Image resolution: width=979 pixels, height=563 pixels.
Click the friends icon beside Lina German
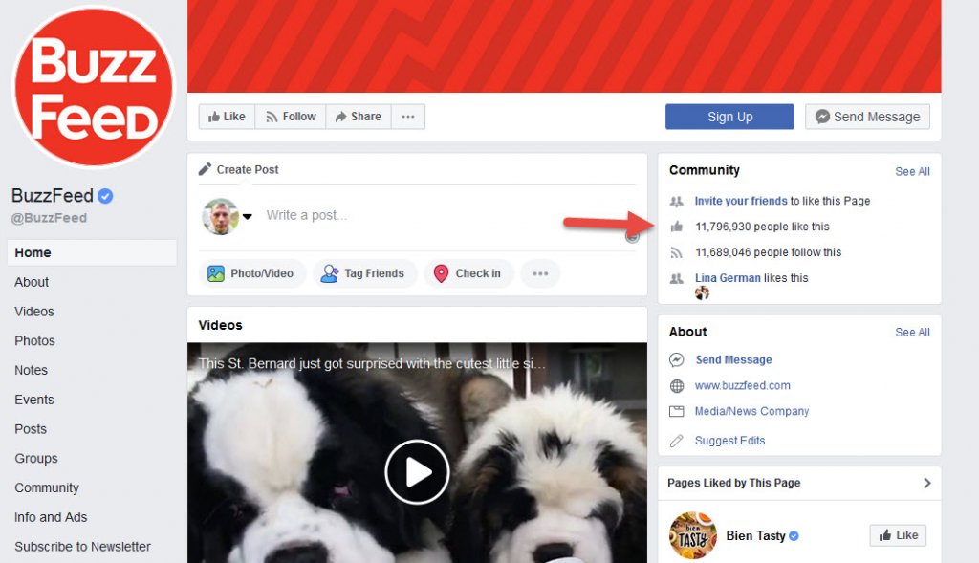click(676, 278)
